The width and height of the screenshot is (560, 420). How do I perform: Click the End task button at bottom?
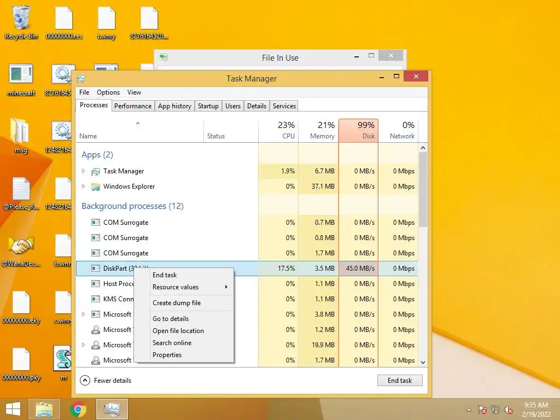[400, 381]
